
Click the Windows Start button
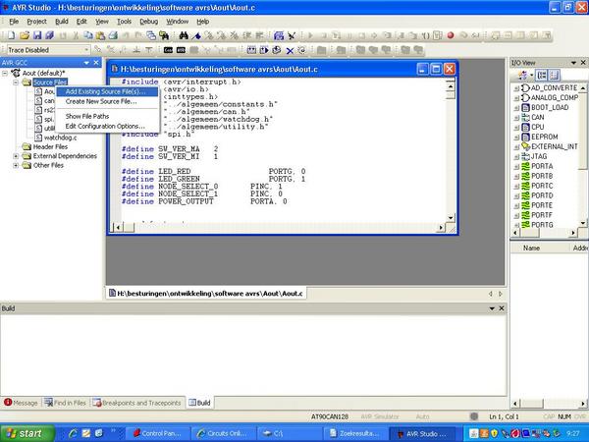(x=24, y=432)
